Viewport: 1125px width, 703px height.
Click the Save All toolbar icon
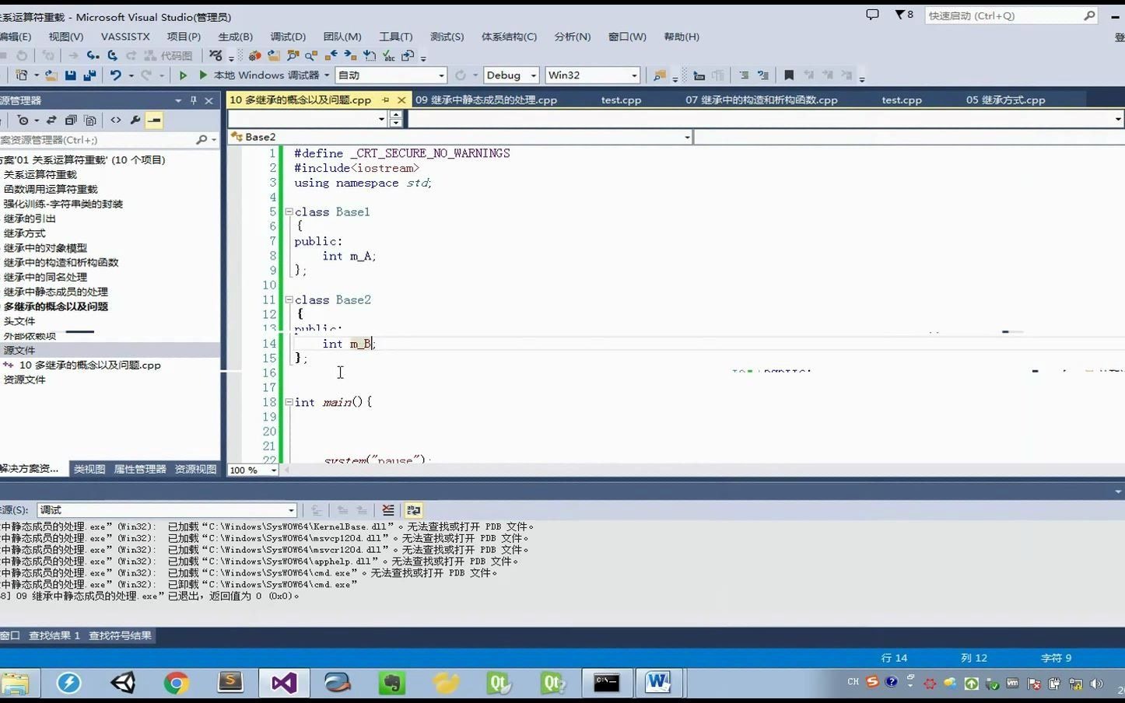click(x=89, y=75)
